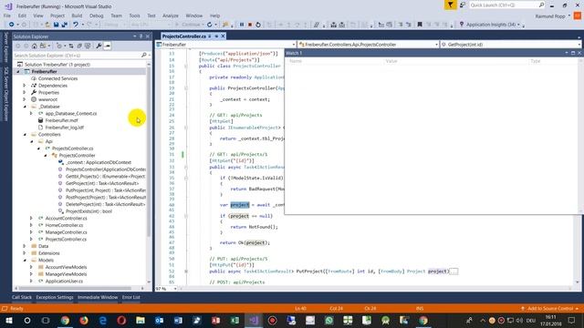Click Solution Explorer Properties wrench icon
The height and width of the screenshot is (328, 584).
(x=99, y=46)
